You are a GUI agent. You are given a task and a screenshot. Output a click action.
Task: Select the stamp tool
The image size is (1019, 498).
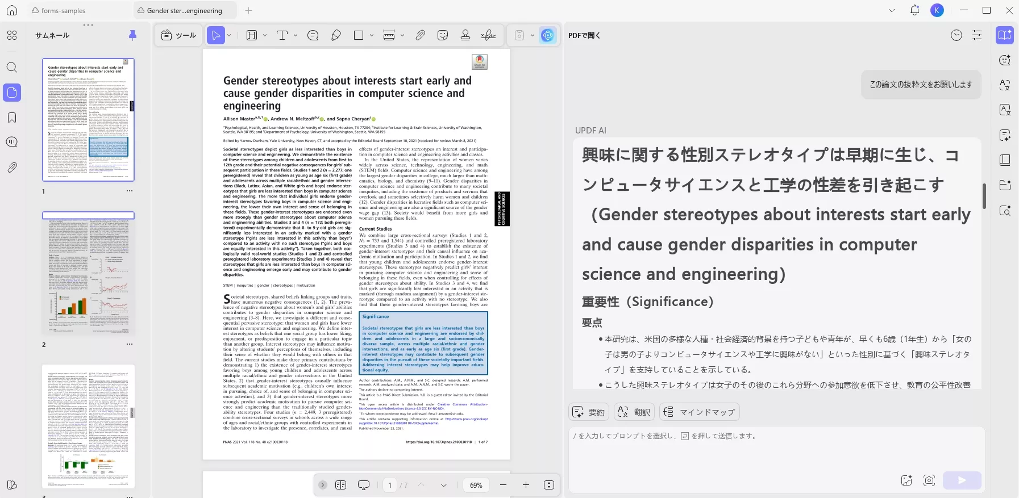point(465,35)
